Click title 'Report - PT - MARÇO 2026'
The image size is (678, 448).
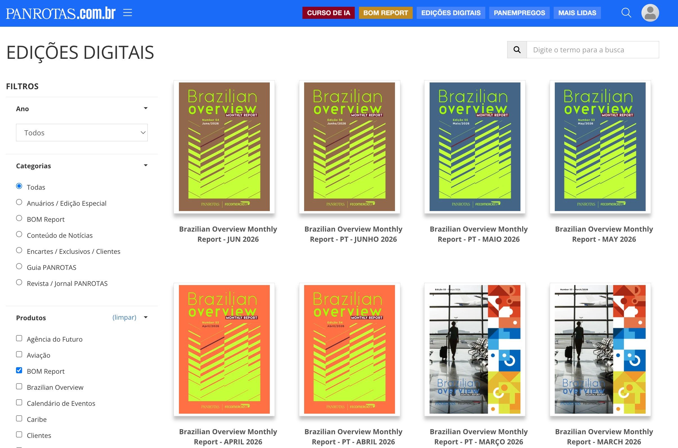coord(479,442)
